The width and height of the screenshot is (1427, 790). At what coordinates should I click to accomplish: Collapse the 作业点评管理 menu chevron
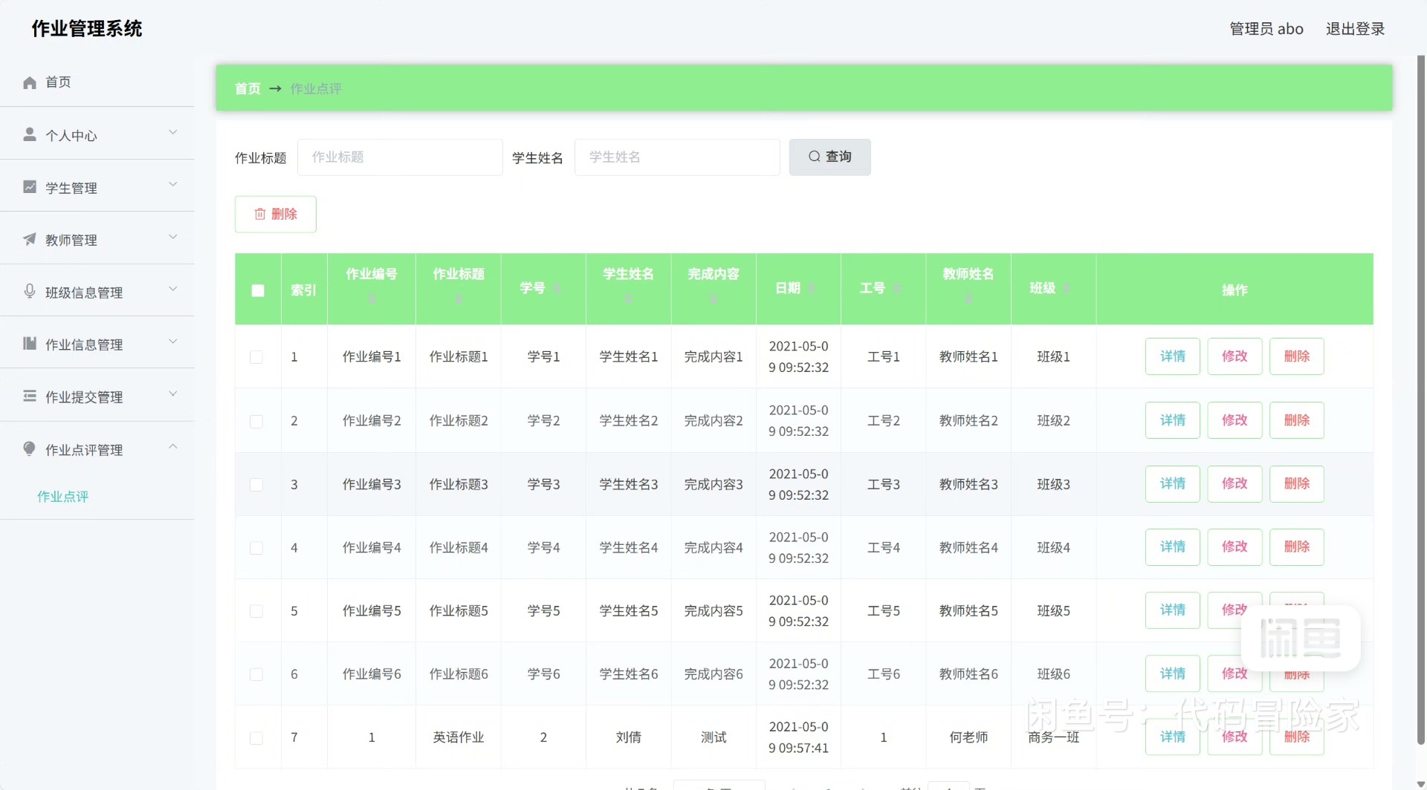(173, 447)
